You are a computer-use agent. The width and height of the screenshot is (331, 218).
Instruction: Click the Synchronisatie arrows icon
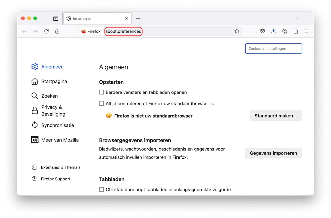pyautogui.click(x=35, y=125)
